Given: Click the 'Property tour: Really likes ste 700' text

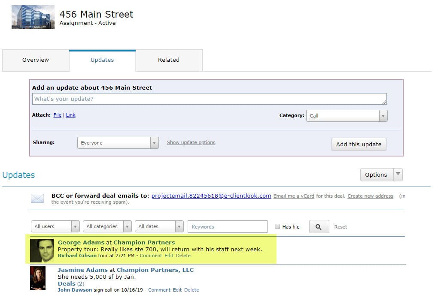Looking at the screenshot, I should click(x=160, y=249).
